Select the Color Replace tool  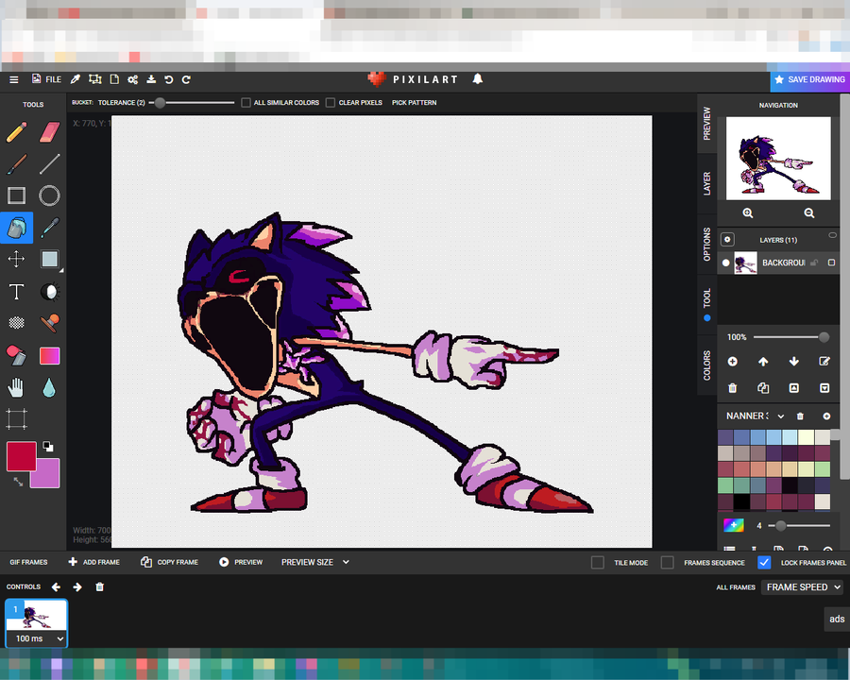tap(16, 356)
